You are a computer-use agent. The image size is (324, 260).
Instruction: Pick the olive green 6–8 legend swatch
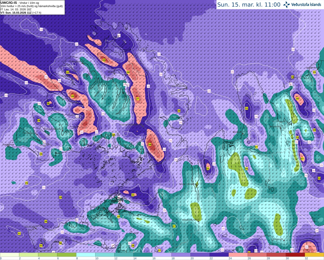67,255
